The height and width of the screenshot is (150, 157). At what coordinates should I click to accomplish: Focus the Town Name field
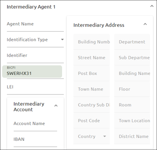[x=91, y=89]
